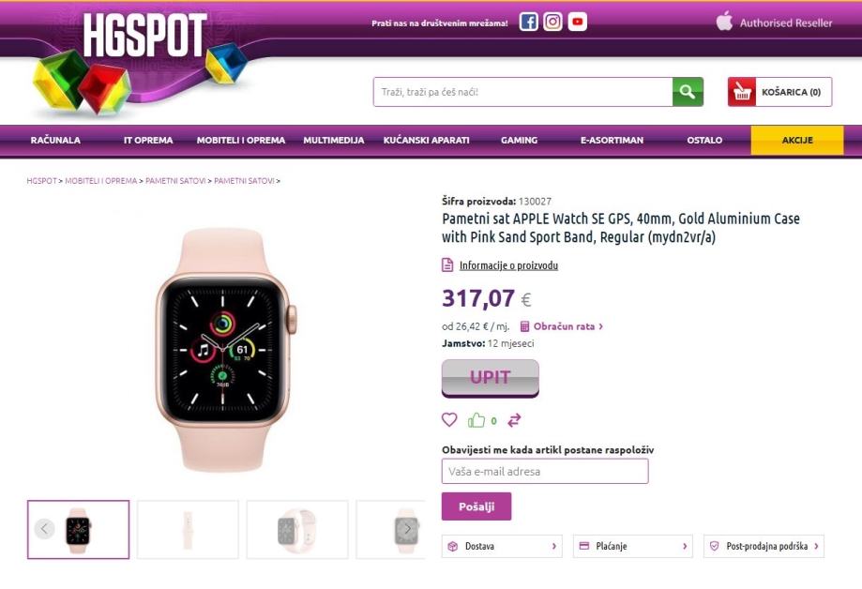Image resolution: width=862 pixels, height=589 pixels.
Task: Show next thumbnails with right arrow
Action: [x=407, y=529]
